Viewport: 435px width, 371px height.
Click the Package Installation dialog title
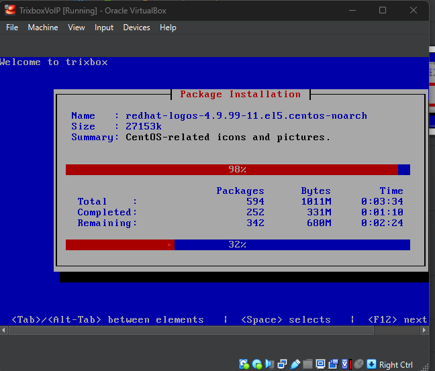[240, 95]
